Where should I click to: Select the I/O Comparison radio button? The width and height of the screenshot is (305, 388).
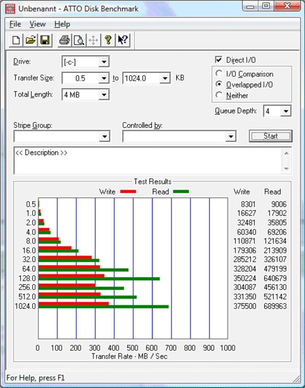pos(219,74)
